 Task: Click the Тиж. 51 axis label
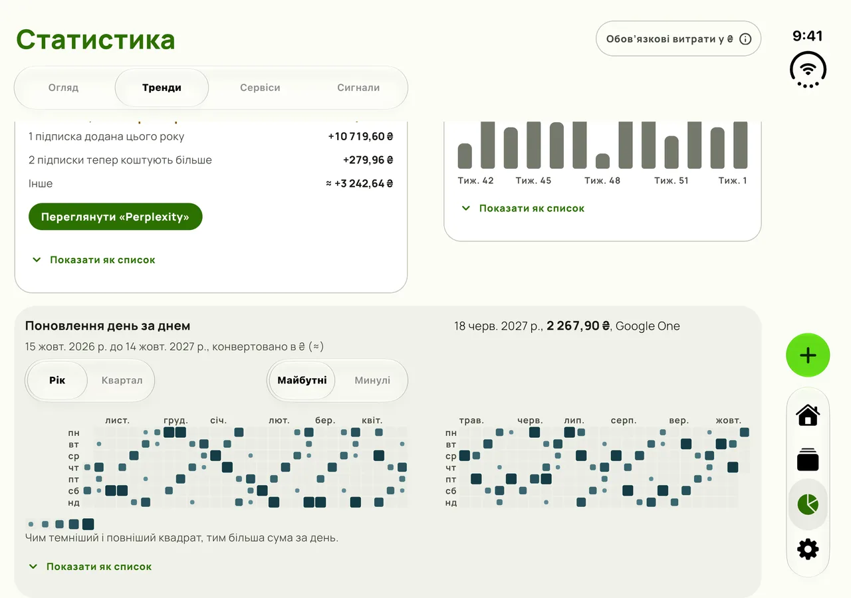coord(671,181)
